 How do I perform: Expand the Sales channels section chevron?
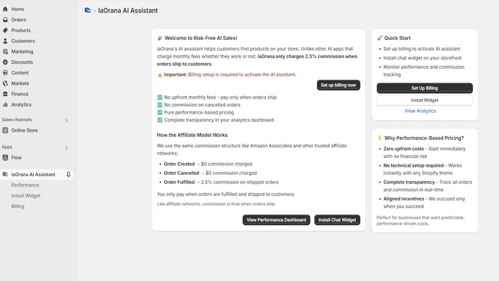[66, 120]
